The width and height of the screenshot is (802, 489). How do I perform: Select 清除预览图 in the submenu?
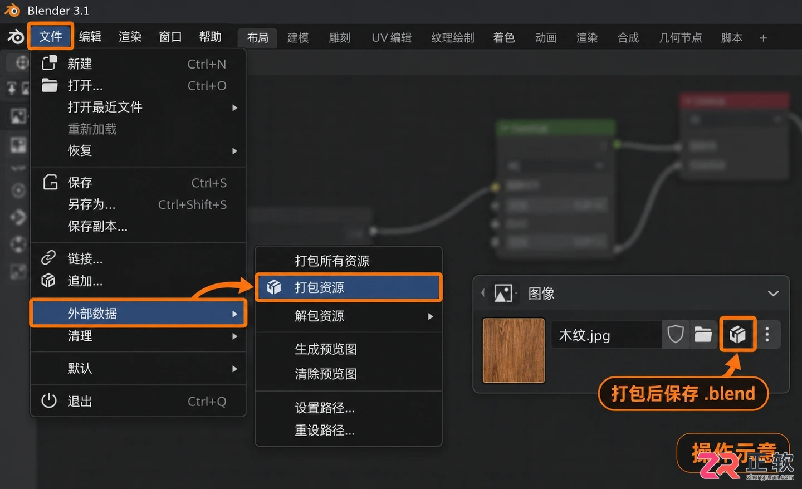348,374
